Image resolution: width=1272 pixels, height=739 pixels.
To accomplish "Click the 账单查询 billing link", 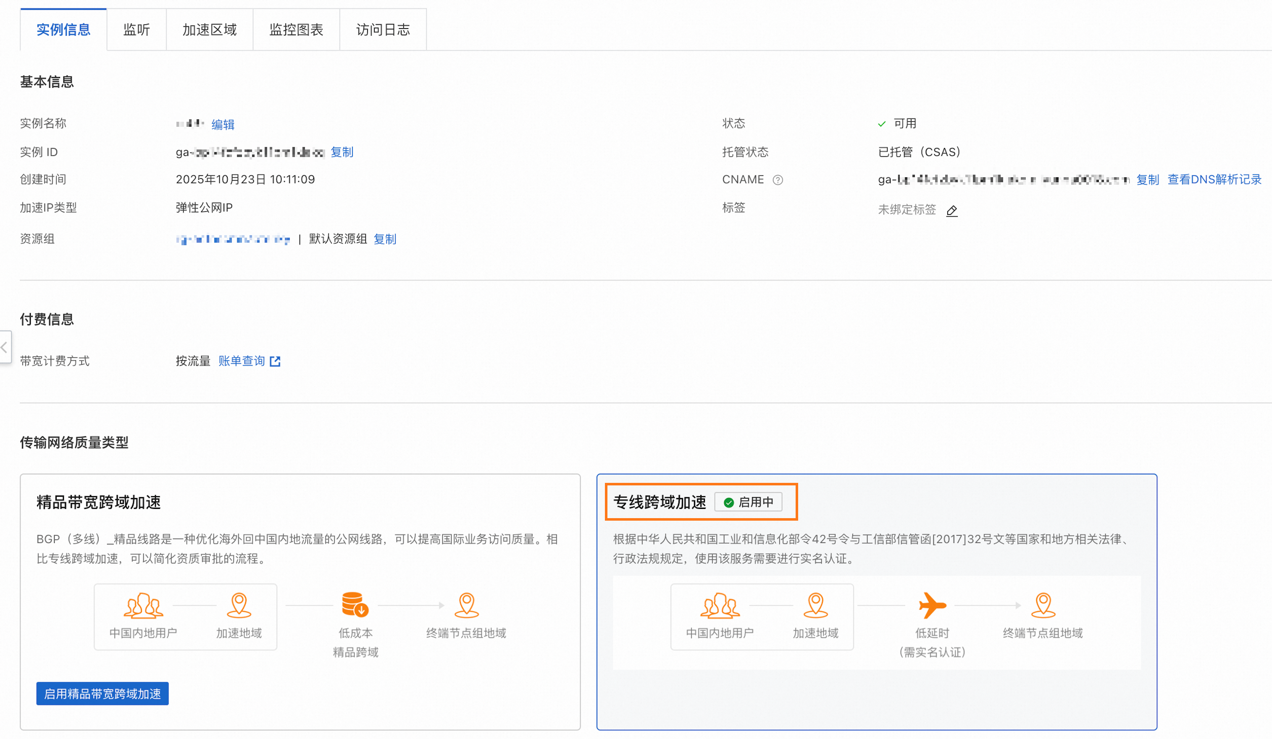I will tap(242, 361).
